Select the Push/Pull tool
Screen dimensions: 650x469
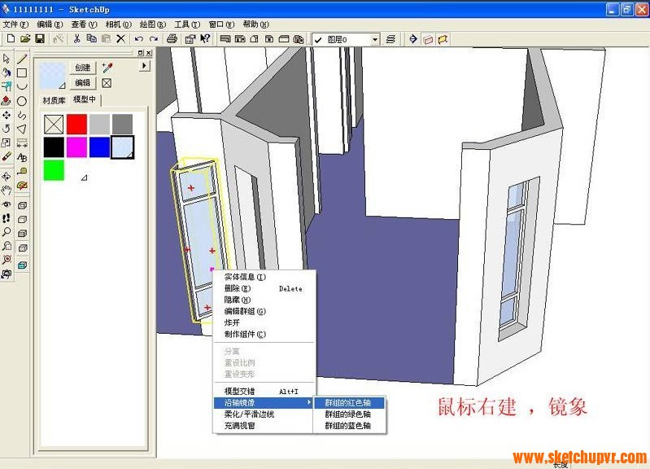point(7,100)
